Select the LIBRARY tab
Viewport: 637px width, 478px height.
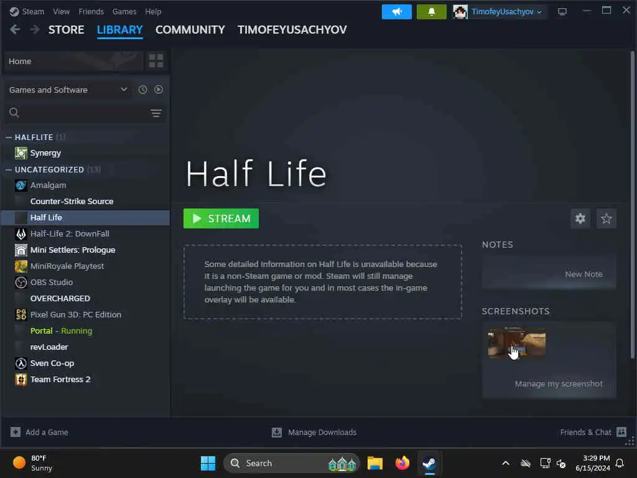point(120,30)
